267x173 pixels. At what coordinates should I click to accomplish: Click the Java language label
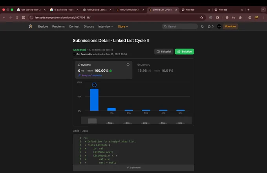tap(85, 131)
